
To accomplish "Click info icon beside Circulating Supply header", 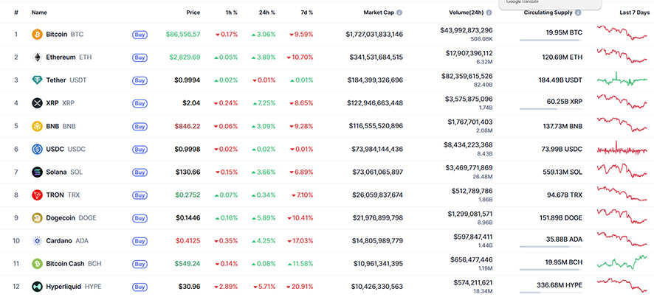I will click(x=577, y=13).
